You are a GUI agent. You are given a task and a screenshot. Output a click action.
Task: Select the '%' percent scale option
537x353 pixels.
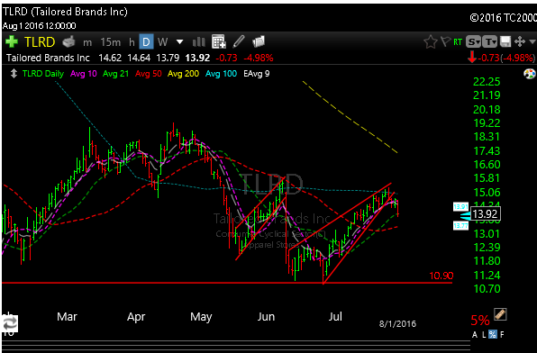493,334
